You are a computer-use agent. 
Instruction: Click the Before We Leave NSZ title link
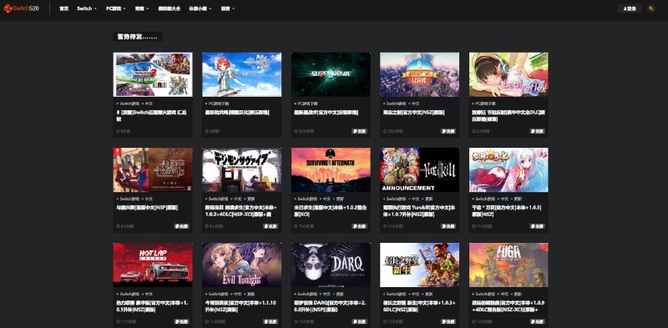coord(413,113)
